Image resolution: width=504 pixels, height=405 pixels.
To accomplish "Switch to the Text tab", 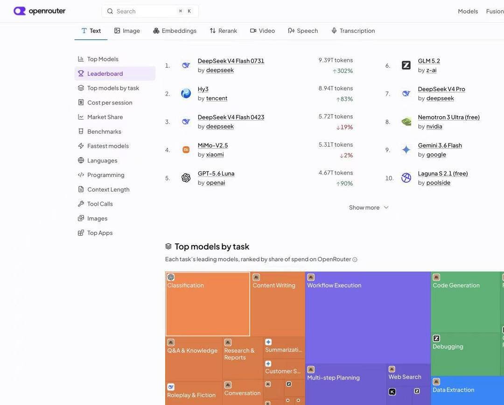I will [x=91, y=31].
